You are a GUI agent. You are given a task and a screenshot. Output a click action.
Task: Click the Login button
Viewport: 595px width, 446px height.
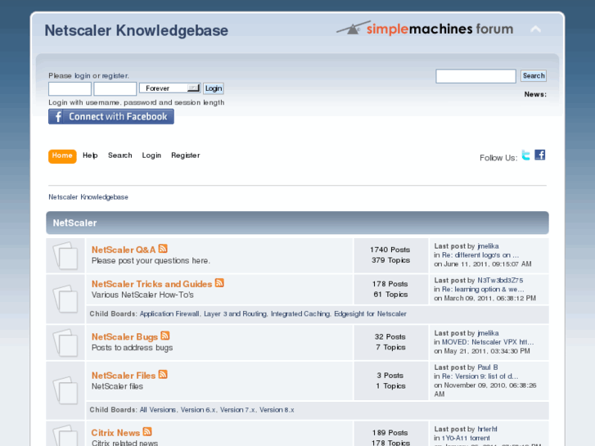(214, 88)
